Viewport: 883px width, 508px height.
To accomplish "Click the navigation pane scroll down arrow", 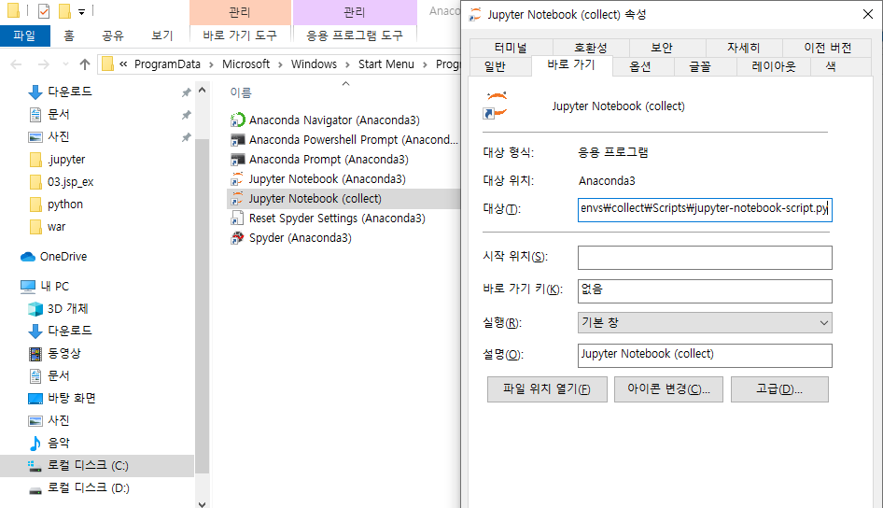I will [203, 503].
